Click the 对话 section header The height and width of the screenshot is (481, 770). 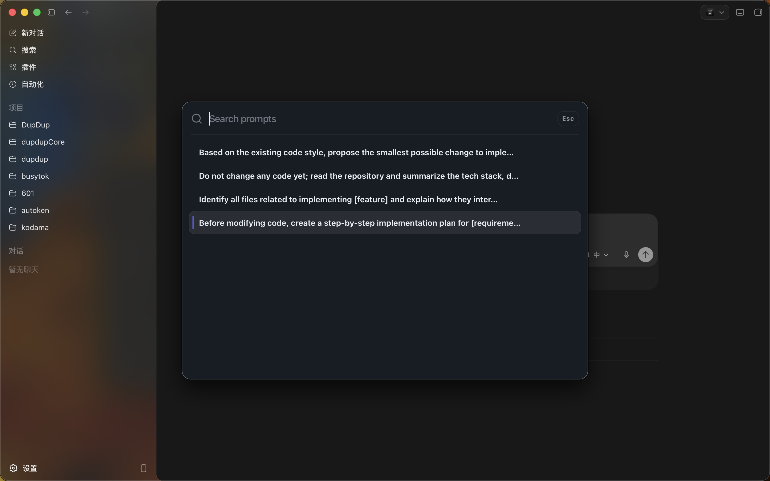(x=16, y=251)
